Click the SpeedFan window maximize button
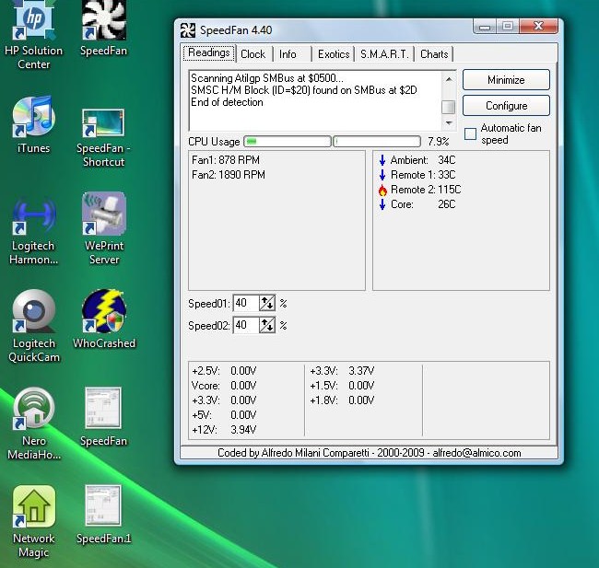 click(508, 26)
